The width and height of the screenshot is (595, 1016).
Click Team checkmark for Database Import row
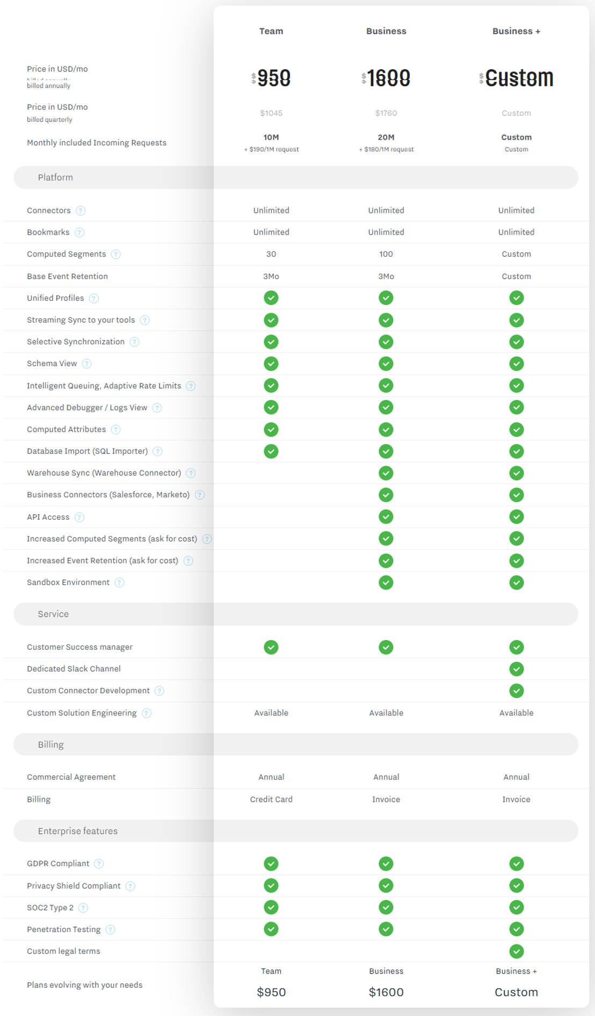[x=271, y=451]
